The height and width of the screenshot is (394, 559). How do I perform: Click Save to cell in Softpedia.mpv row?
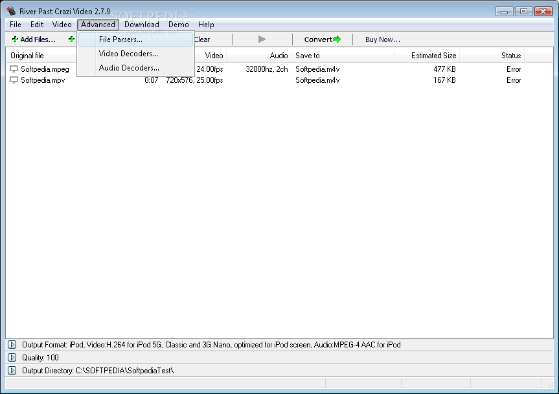pyautogui.click(x=317, y=80)
